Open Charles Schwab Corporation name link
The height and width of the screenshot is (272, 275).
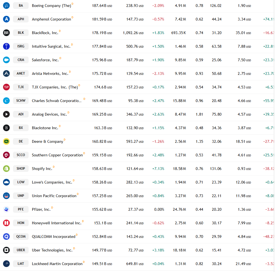[x=57, y=101]
